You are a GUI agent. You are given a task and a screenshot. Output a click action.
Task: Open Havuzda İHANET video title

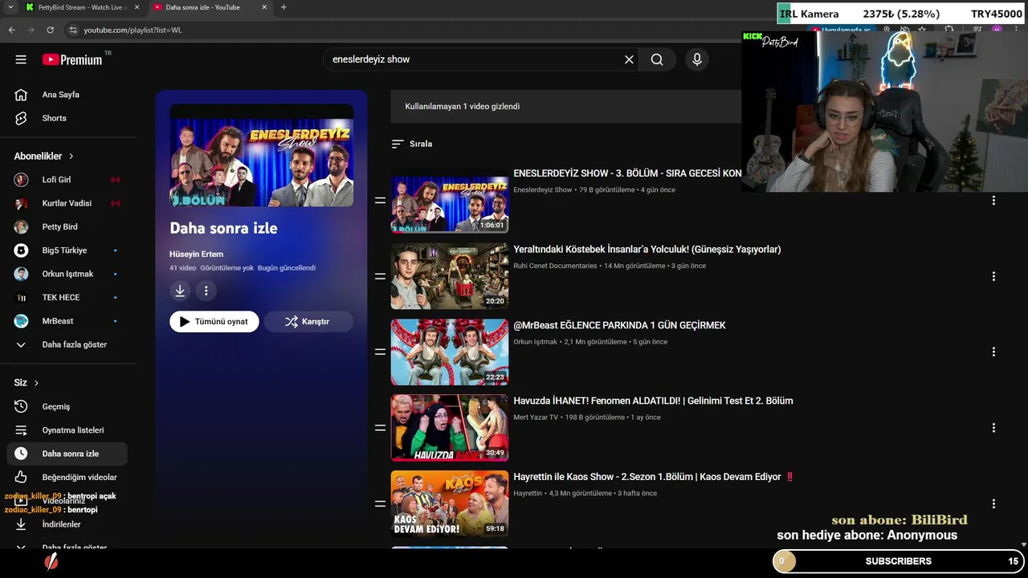tap(653, 401)
